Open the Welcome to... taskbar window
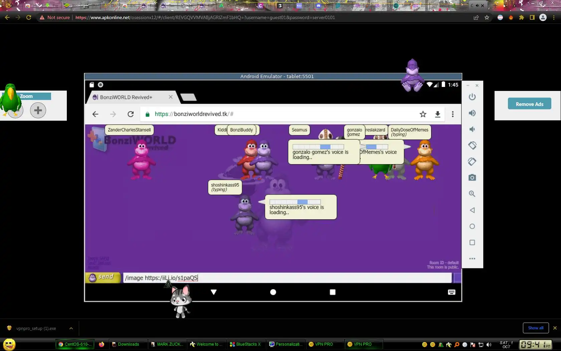The height and width of the screenshot is (351, 561). 207,344
